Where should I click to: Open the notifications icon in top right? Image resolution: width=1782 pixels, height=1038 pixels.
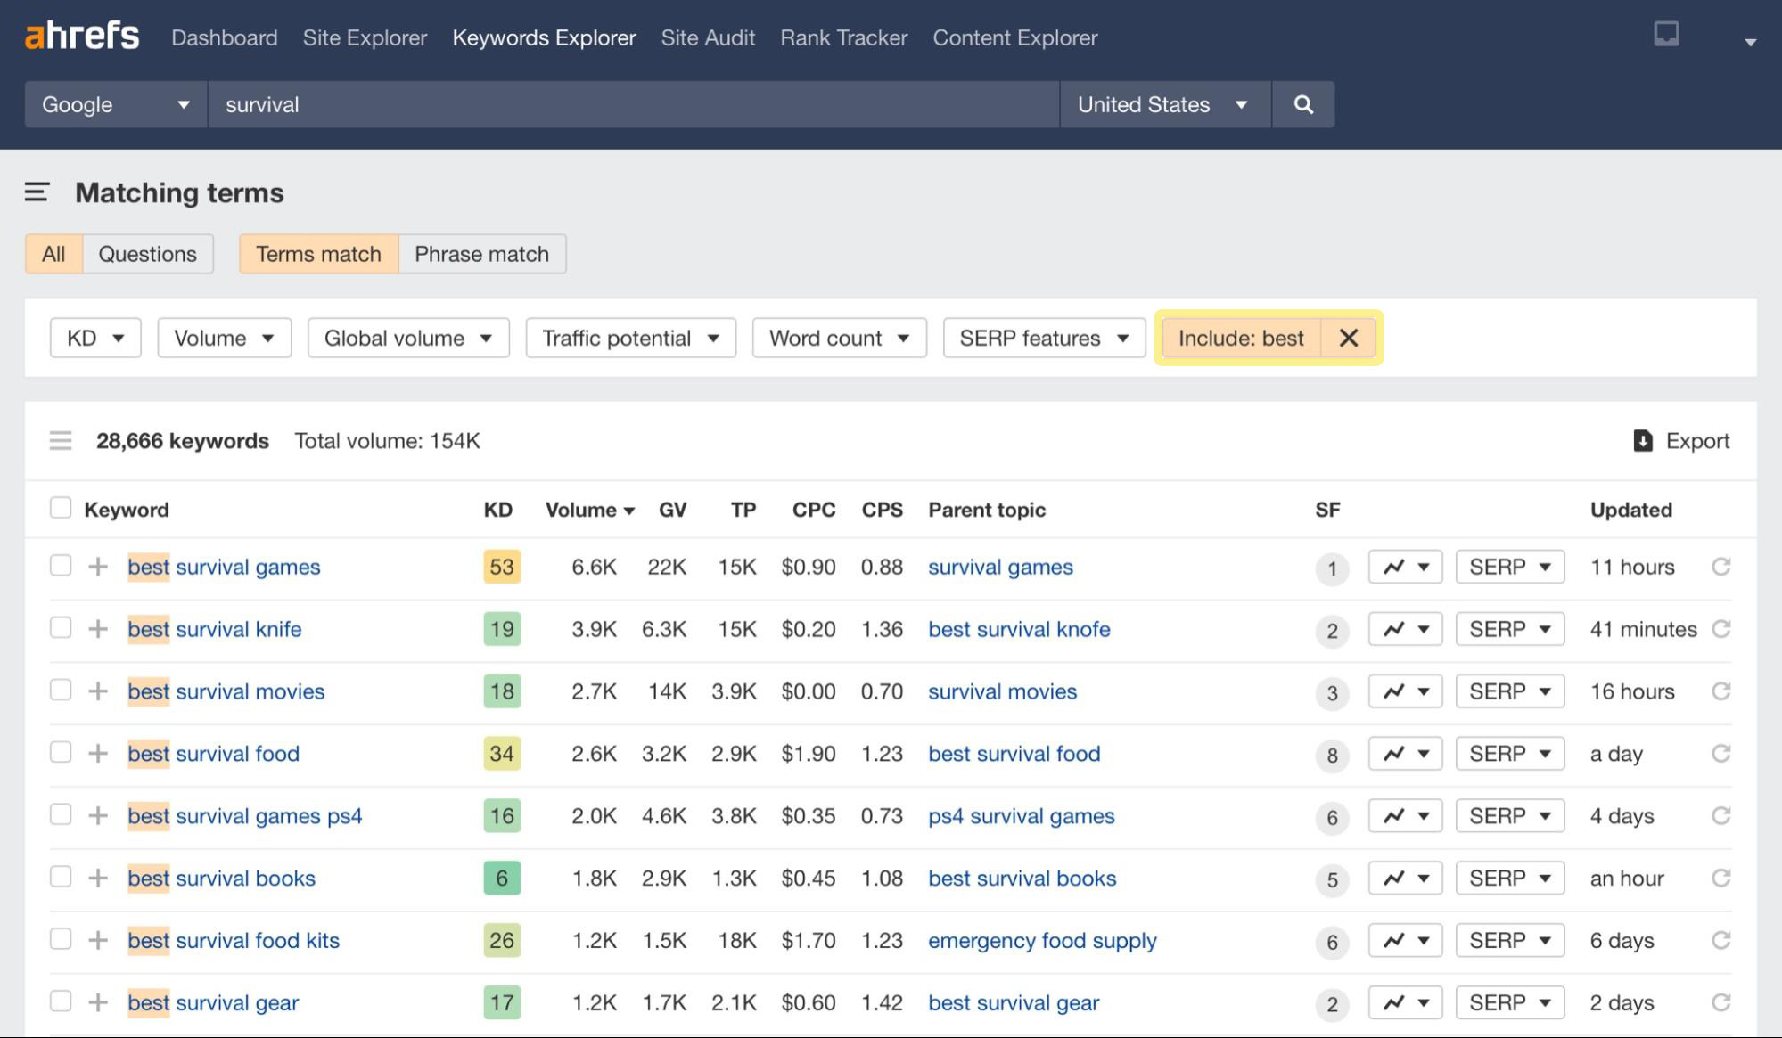point(1666,34)
